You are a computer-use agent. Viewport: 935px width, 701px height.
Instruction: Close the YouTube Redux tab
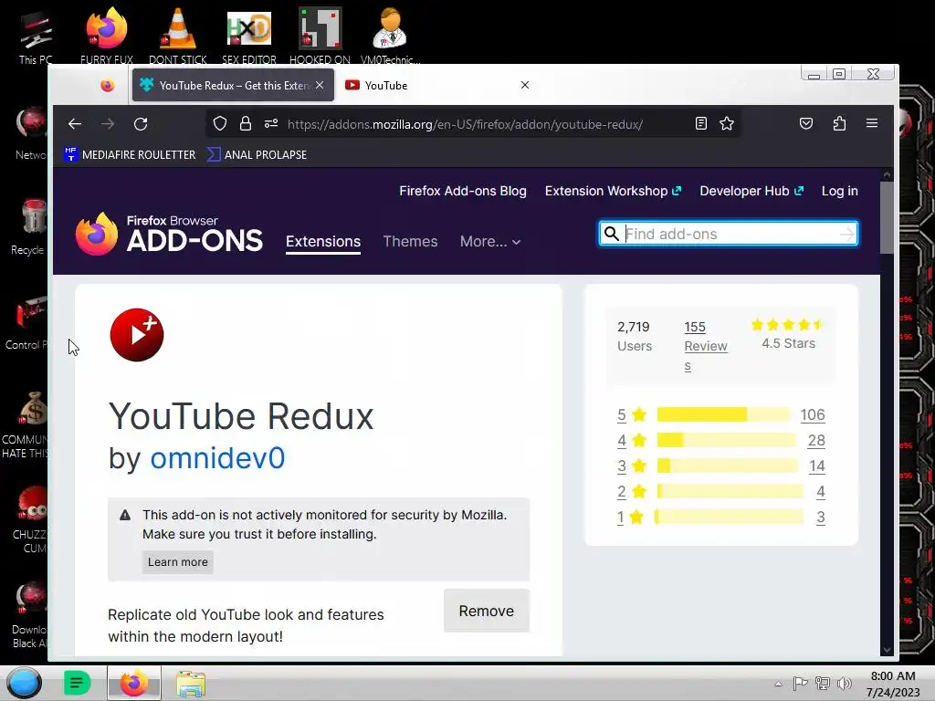(320, 85)
